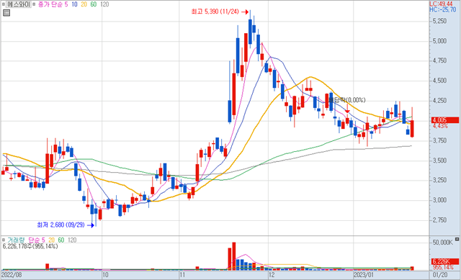Screen dimensions: 461x280
Task: Click the 4,750 price axis label
Action: (x=439, y=60)
